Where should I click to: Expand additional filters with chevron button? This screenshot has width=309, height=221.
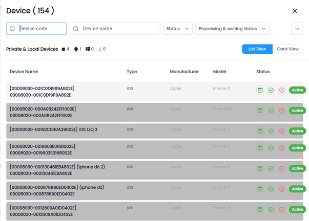[x=297, y=29]
